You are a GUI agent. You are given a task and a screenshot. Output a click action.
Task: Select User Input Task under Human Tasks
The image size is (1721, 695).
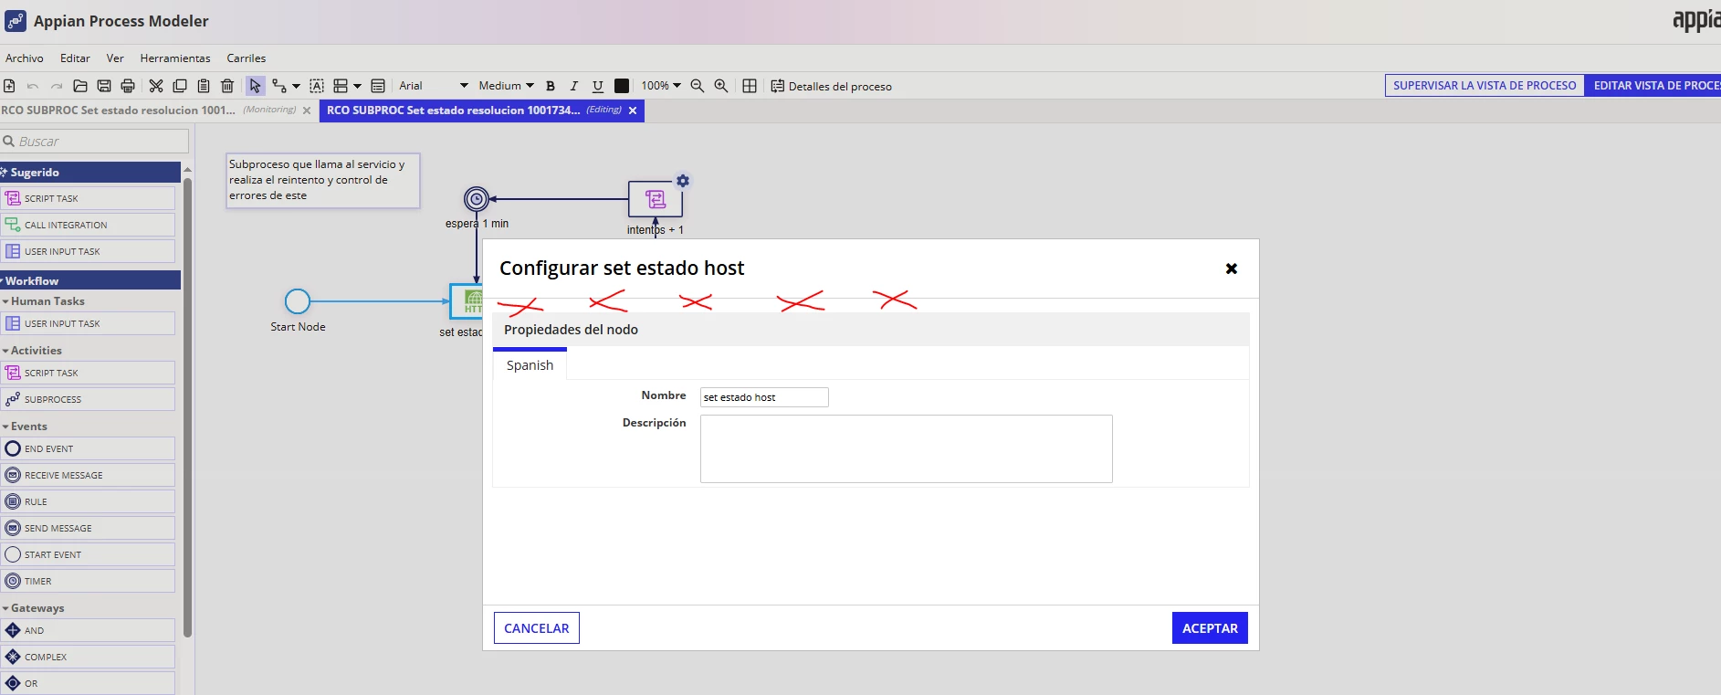[x=88, y=323]
